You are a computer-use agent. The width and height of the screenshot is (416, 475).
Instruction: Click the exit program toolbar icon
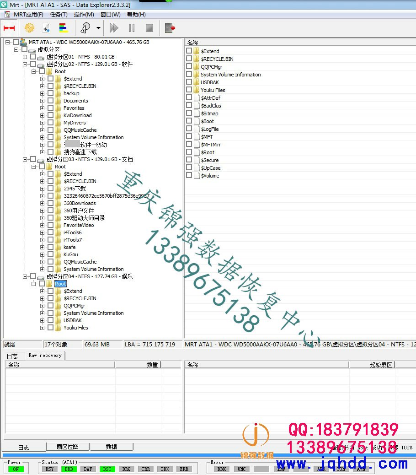[170, 28]
